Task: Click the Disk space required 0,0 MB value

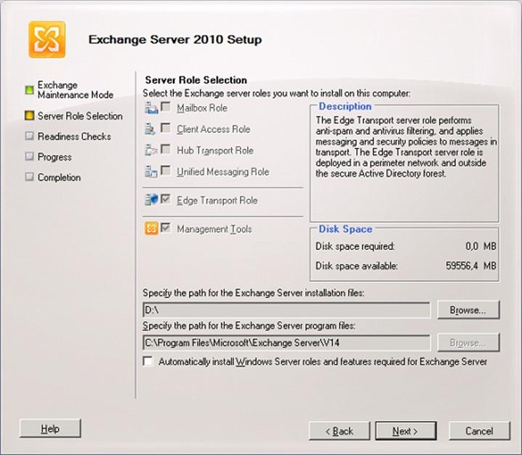Action: tap(481, 246)
